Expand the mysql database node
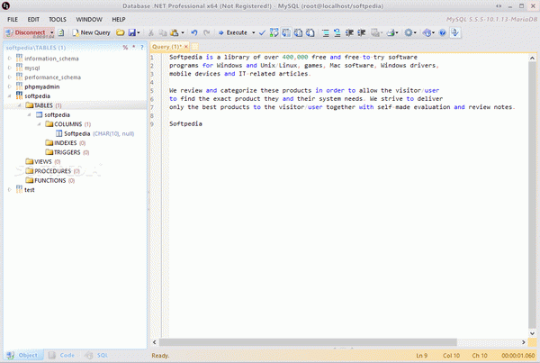The width and height of the screenshot is (540, 363). 10,68
